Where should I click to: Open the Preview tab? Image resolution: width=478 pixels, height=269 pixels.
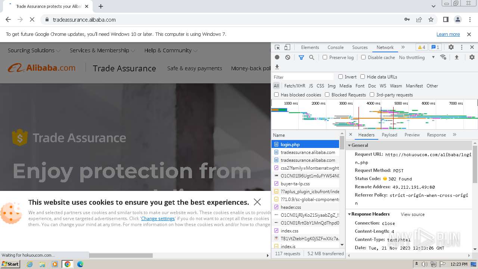pos(412,135)
